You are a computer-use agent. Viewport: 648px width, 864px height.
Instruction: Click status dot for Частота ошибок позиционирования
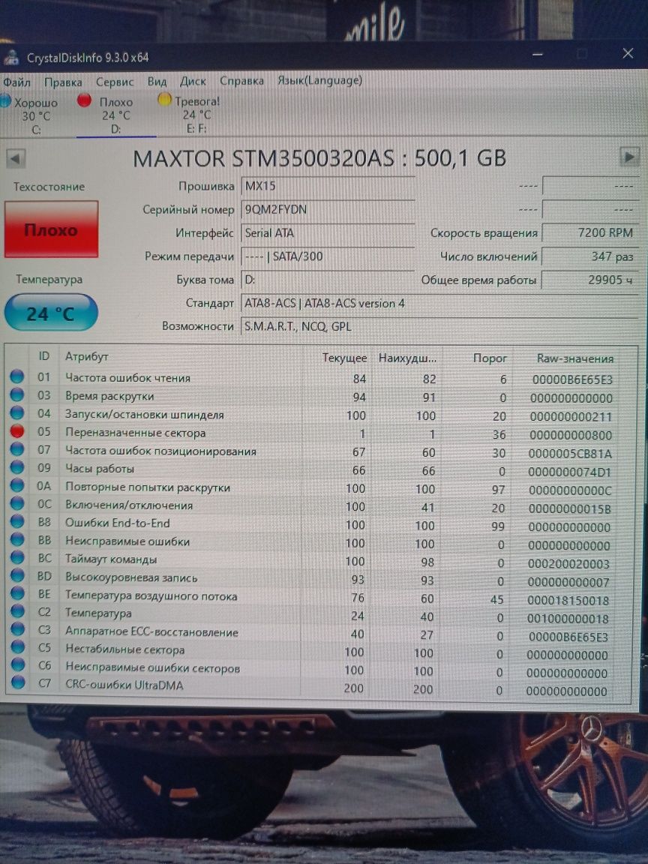coord(17,449)
